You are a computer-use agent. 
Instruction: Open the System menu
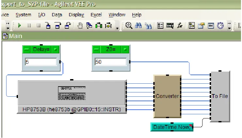tap(24, 15)
